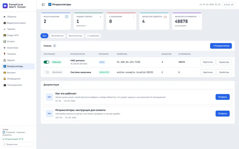Enable the Система заказчика retranslator switch

[x=46, y=72]
